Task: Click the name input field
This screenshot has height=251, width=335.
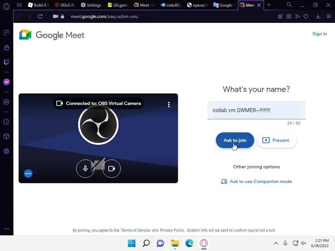Action: point(256,110)
